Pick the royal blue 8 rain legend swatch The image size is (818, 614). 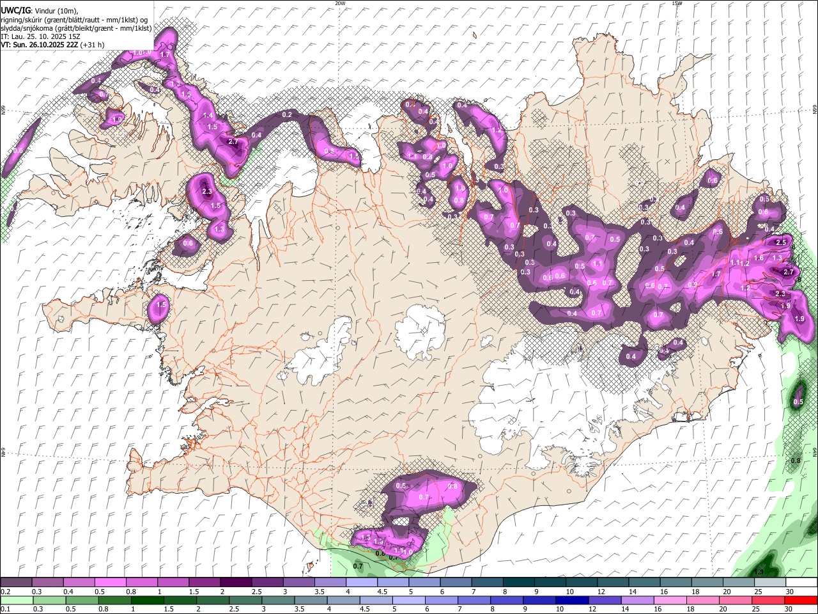click(506, 601)
